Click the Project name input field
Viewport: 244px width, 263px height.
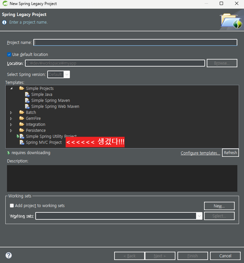coord(135,42)
